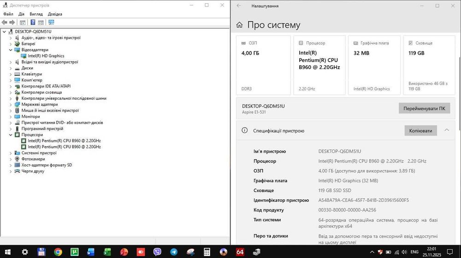Click the Копіювати button
Screen dimensions: 461x258
(420, 131)
